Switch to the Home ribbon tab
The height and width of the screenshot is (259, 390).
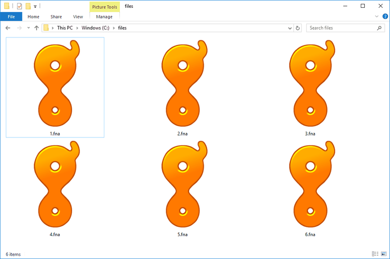click(x=33, y=17)
